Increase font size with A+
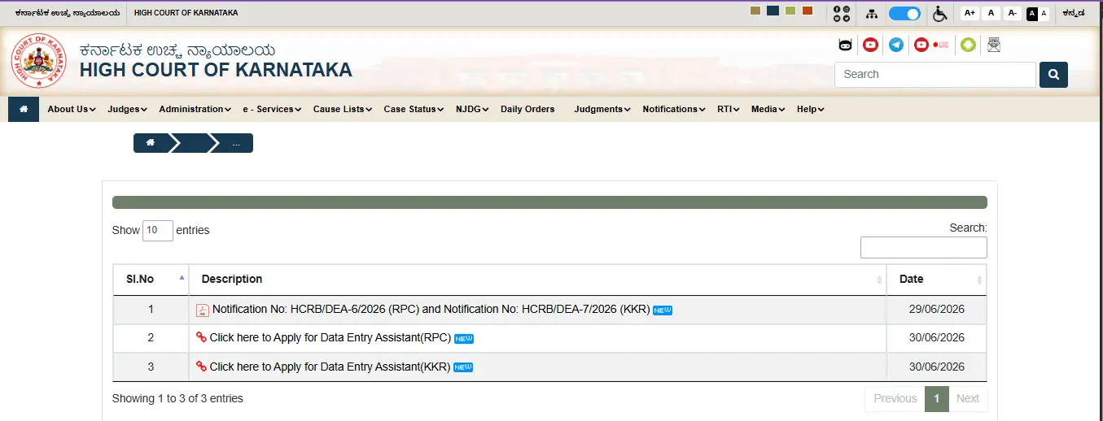 click(x=970, y=13)
